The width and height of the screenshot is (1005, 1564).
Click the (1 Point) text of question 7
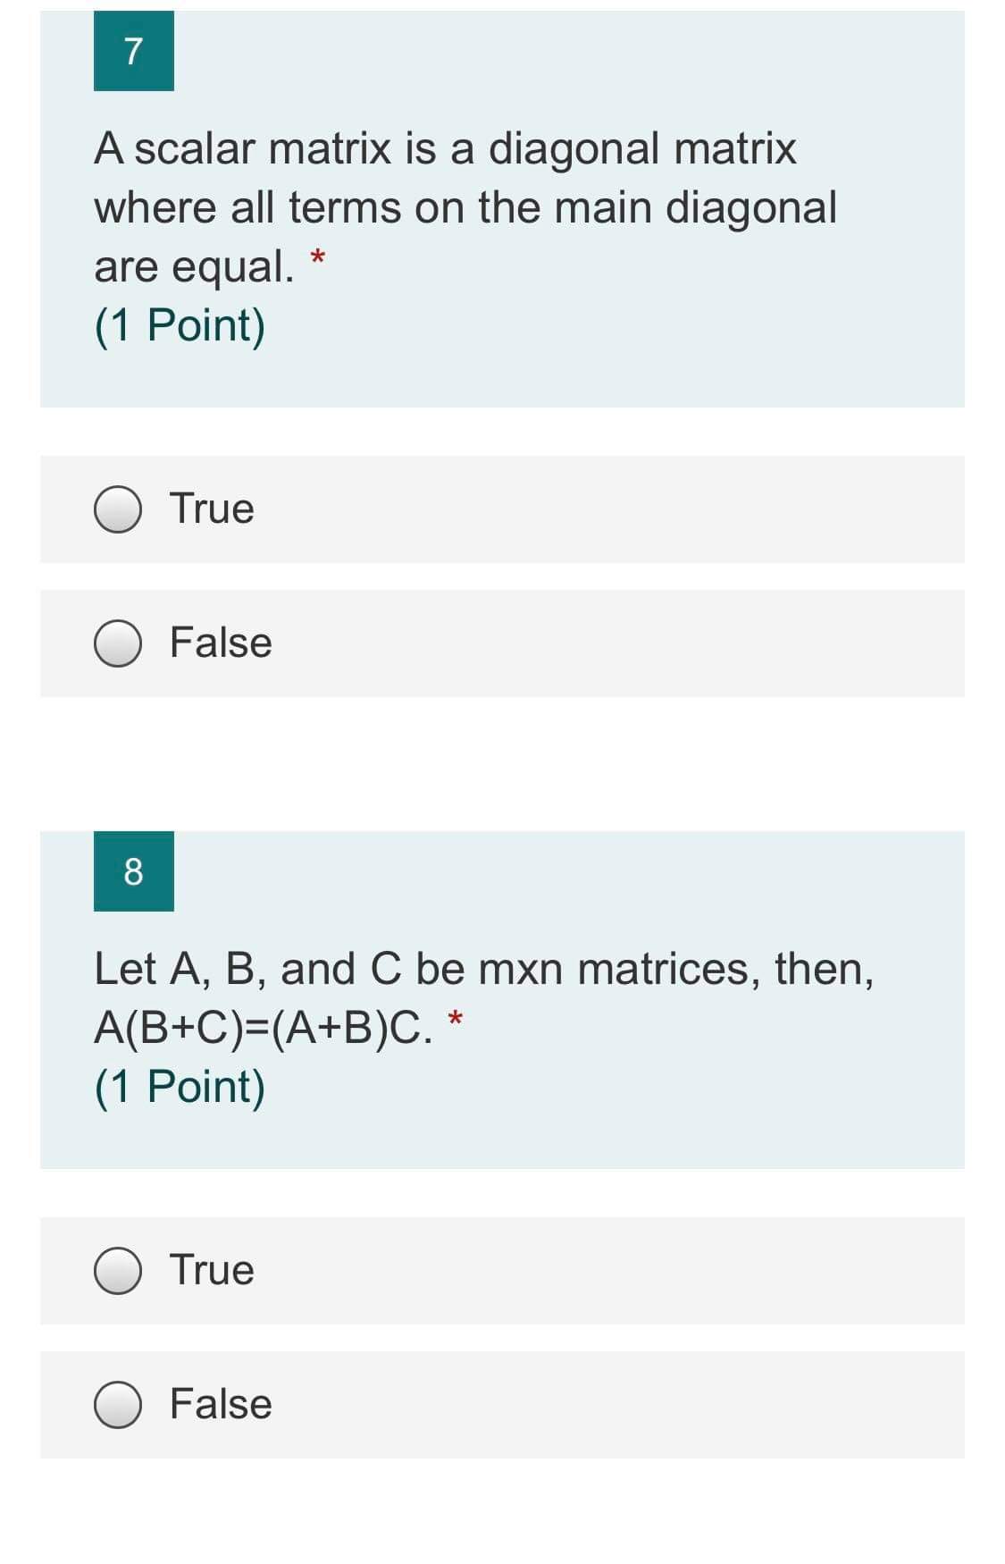tap(179, 324)
